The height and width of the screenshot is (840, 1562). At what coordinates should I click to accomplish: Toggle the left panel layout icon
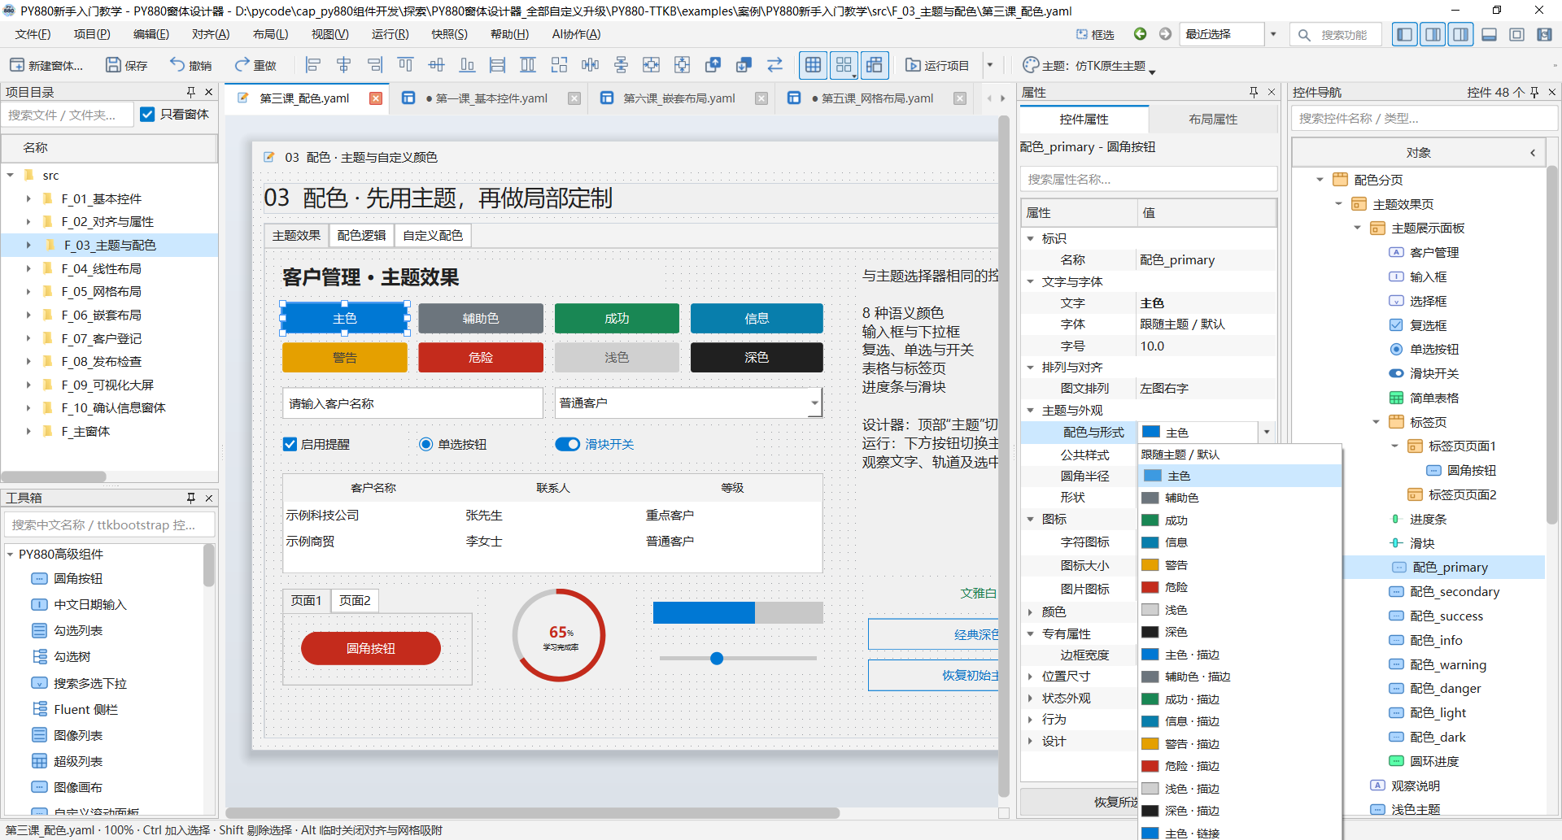click(x=1404, y=34)
